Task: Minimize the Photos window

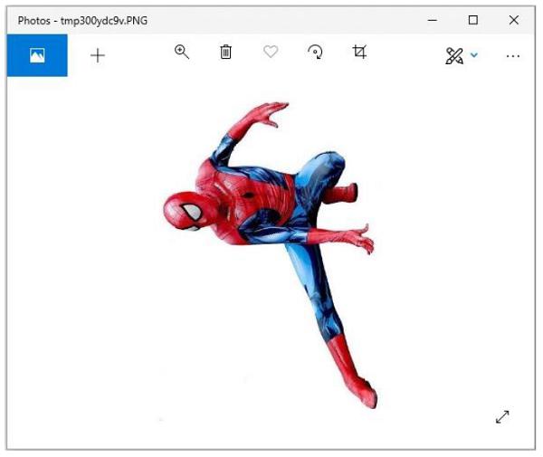Action: (x=432, y=19)
